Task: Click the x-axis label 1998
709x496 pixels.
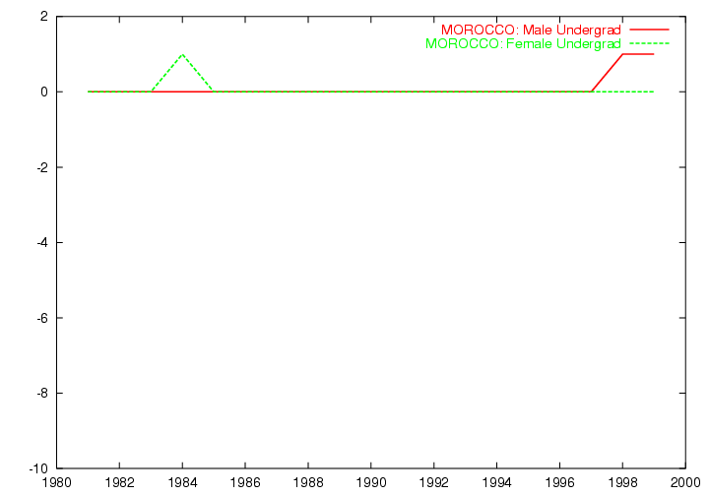Action: (x=622, y=482)
